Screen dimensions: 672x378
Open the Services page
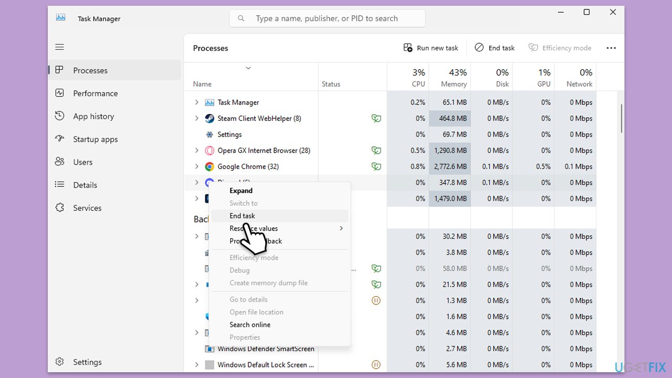[x=115, y=208]
